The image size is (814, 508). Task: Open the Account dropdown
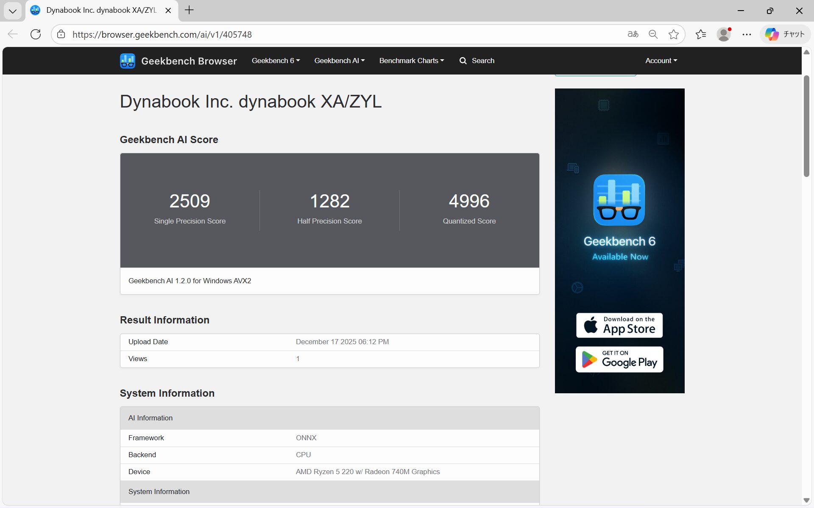coord(661,61)
